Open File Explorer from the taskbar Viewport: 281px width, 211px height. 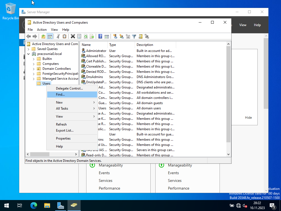click(47, 205)
